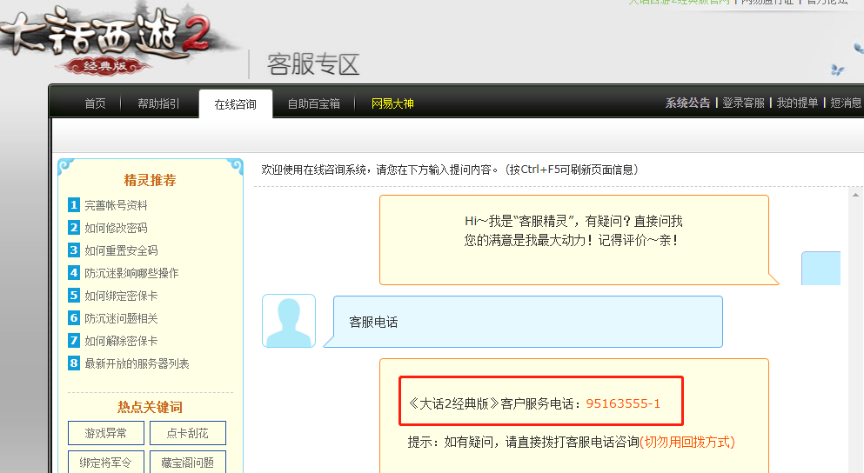864x473 pixels.
Task: Open 防沉迷问题相关 recommendation
Action: [121, 318]
